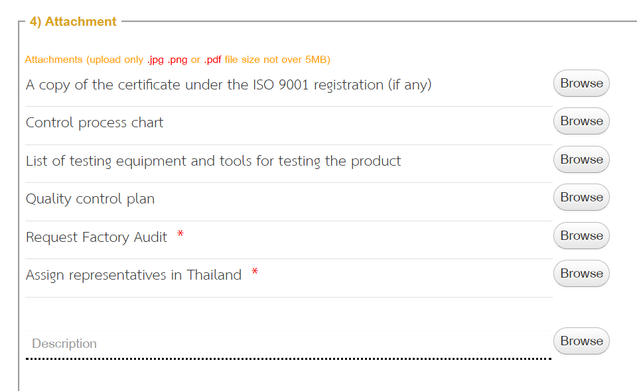Click the orange 'Attachments (upload only' note
637x391 pixels.
tap(84, 60)
